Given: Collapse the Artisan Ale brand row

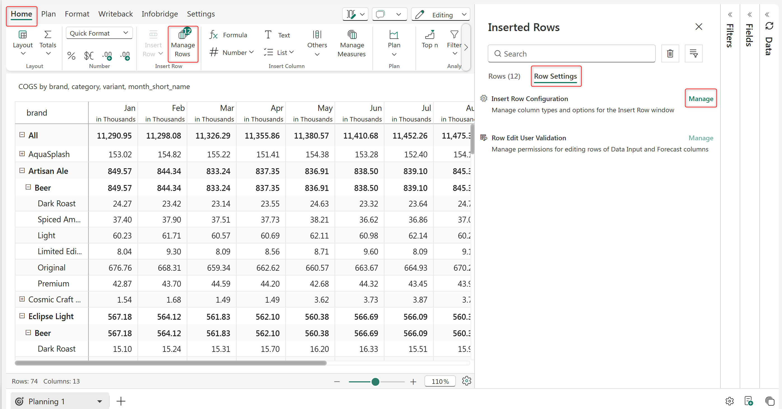Looking at the screenshot, I should pos(22,171).
